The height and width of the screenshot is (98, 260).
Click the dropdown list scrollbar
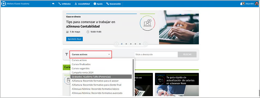[x=133, y=77]
